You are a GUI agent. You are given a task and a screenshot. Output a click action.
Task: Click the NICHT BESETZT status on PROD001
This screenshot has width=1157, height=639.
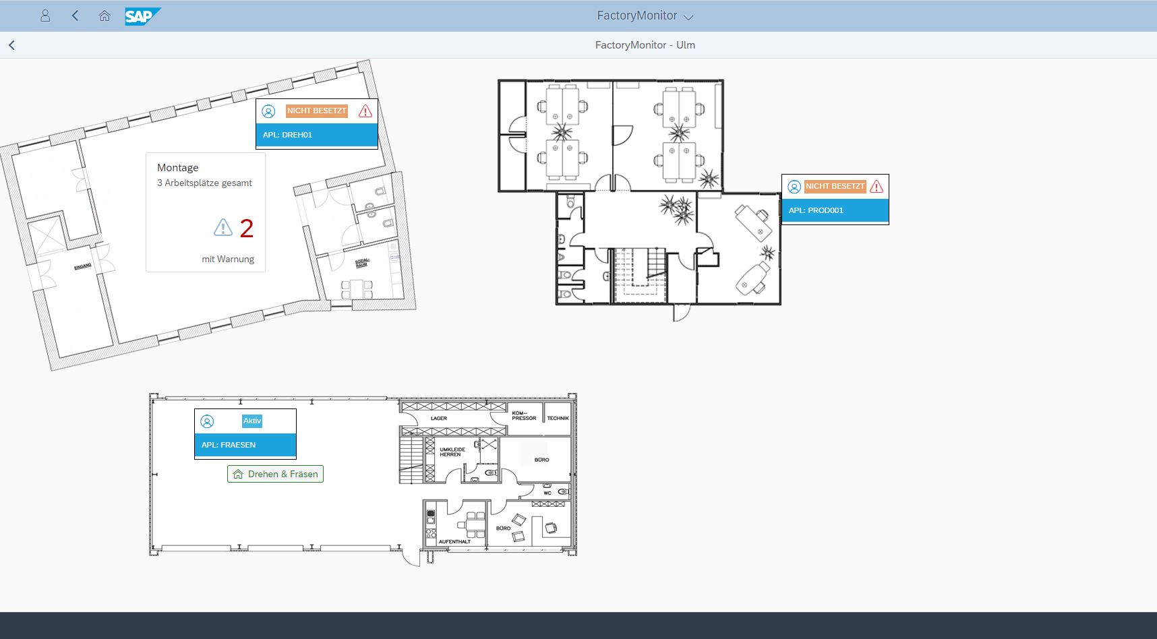pos(835,186)
